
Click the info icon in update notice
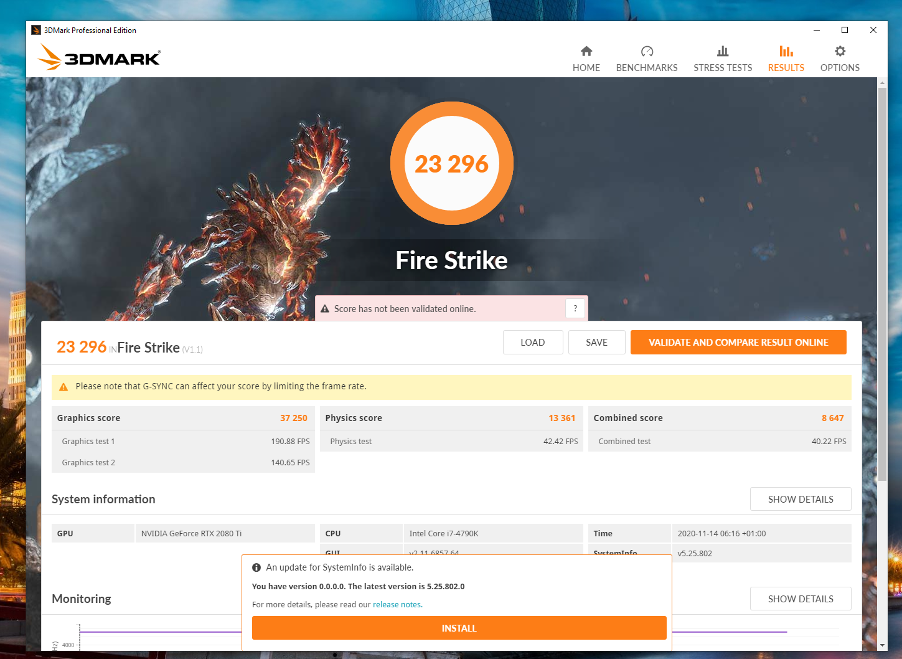(256, 567)
